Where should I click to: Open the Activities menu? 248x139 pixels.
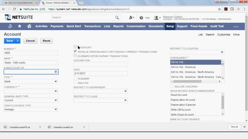41,26
